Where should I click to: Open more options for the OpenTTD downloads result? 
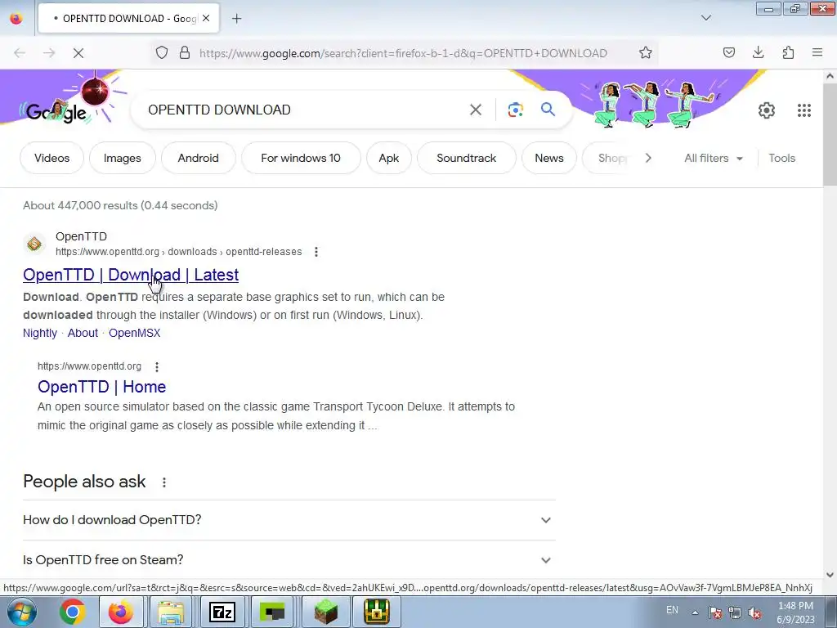(x=316, y=252)
